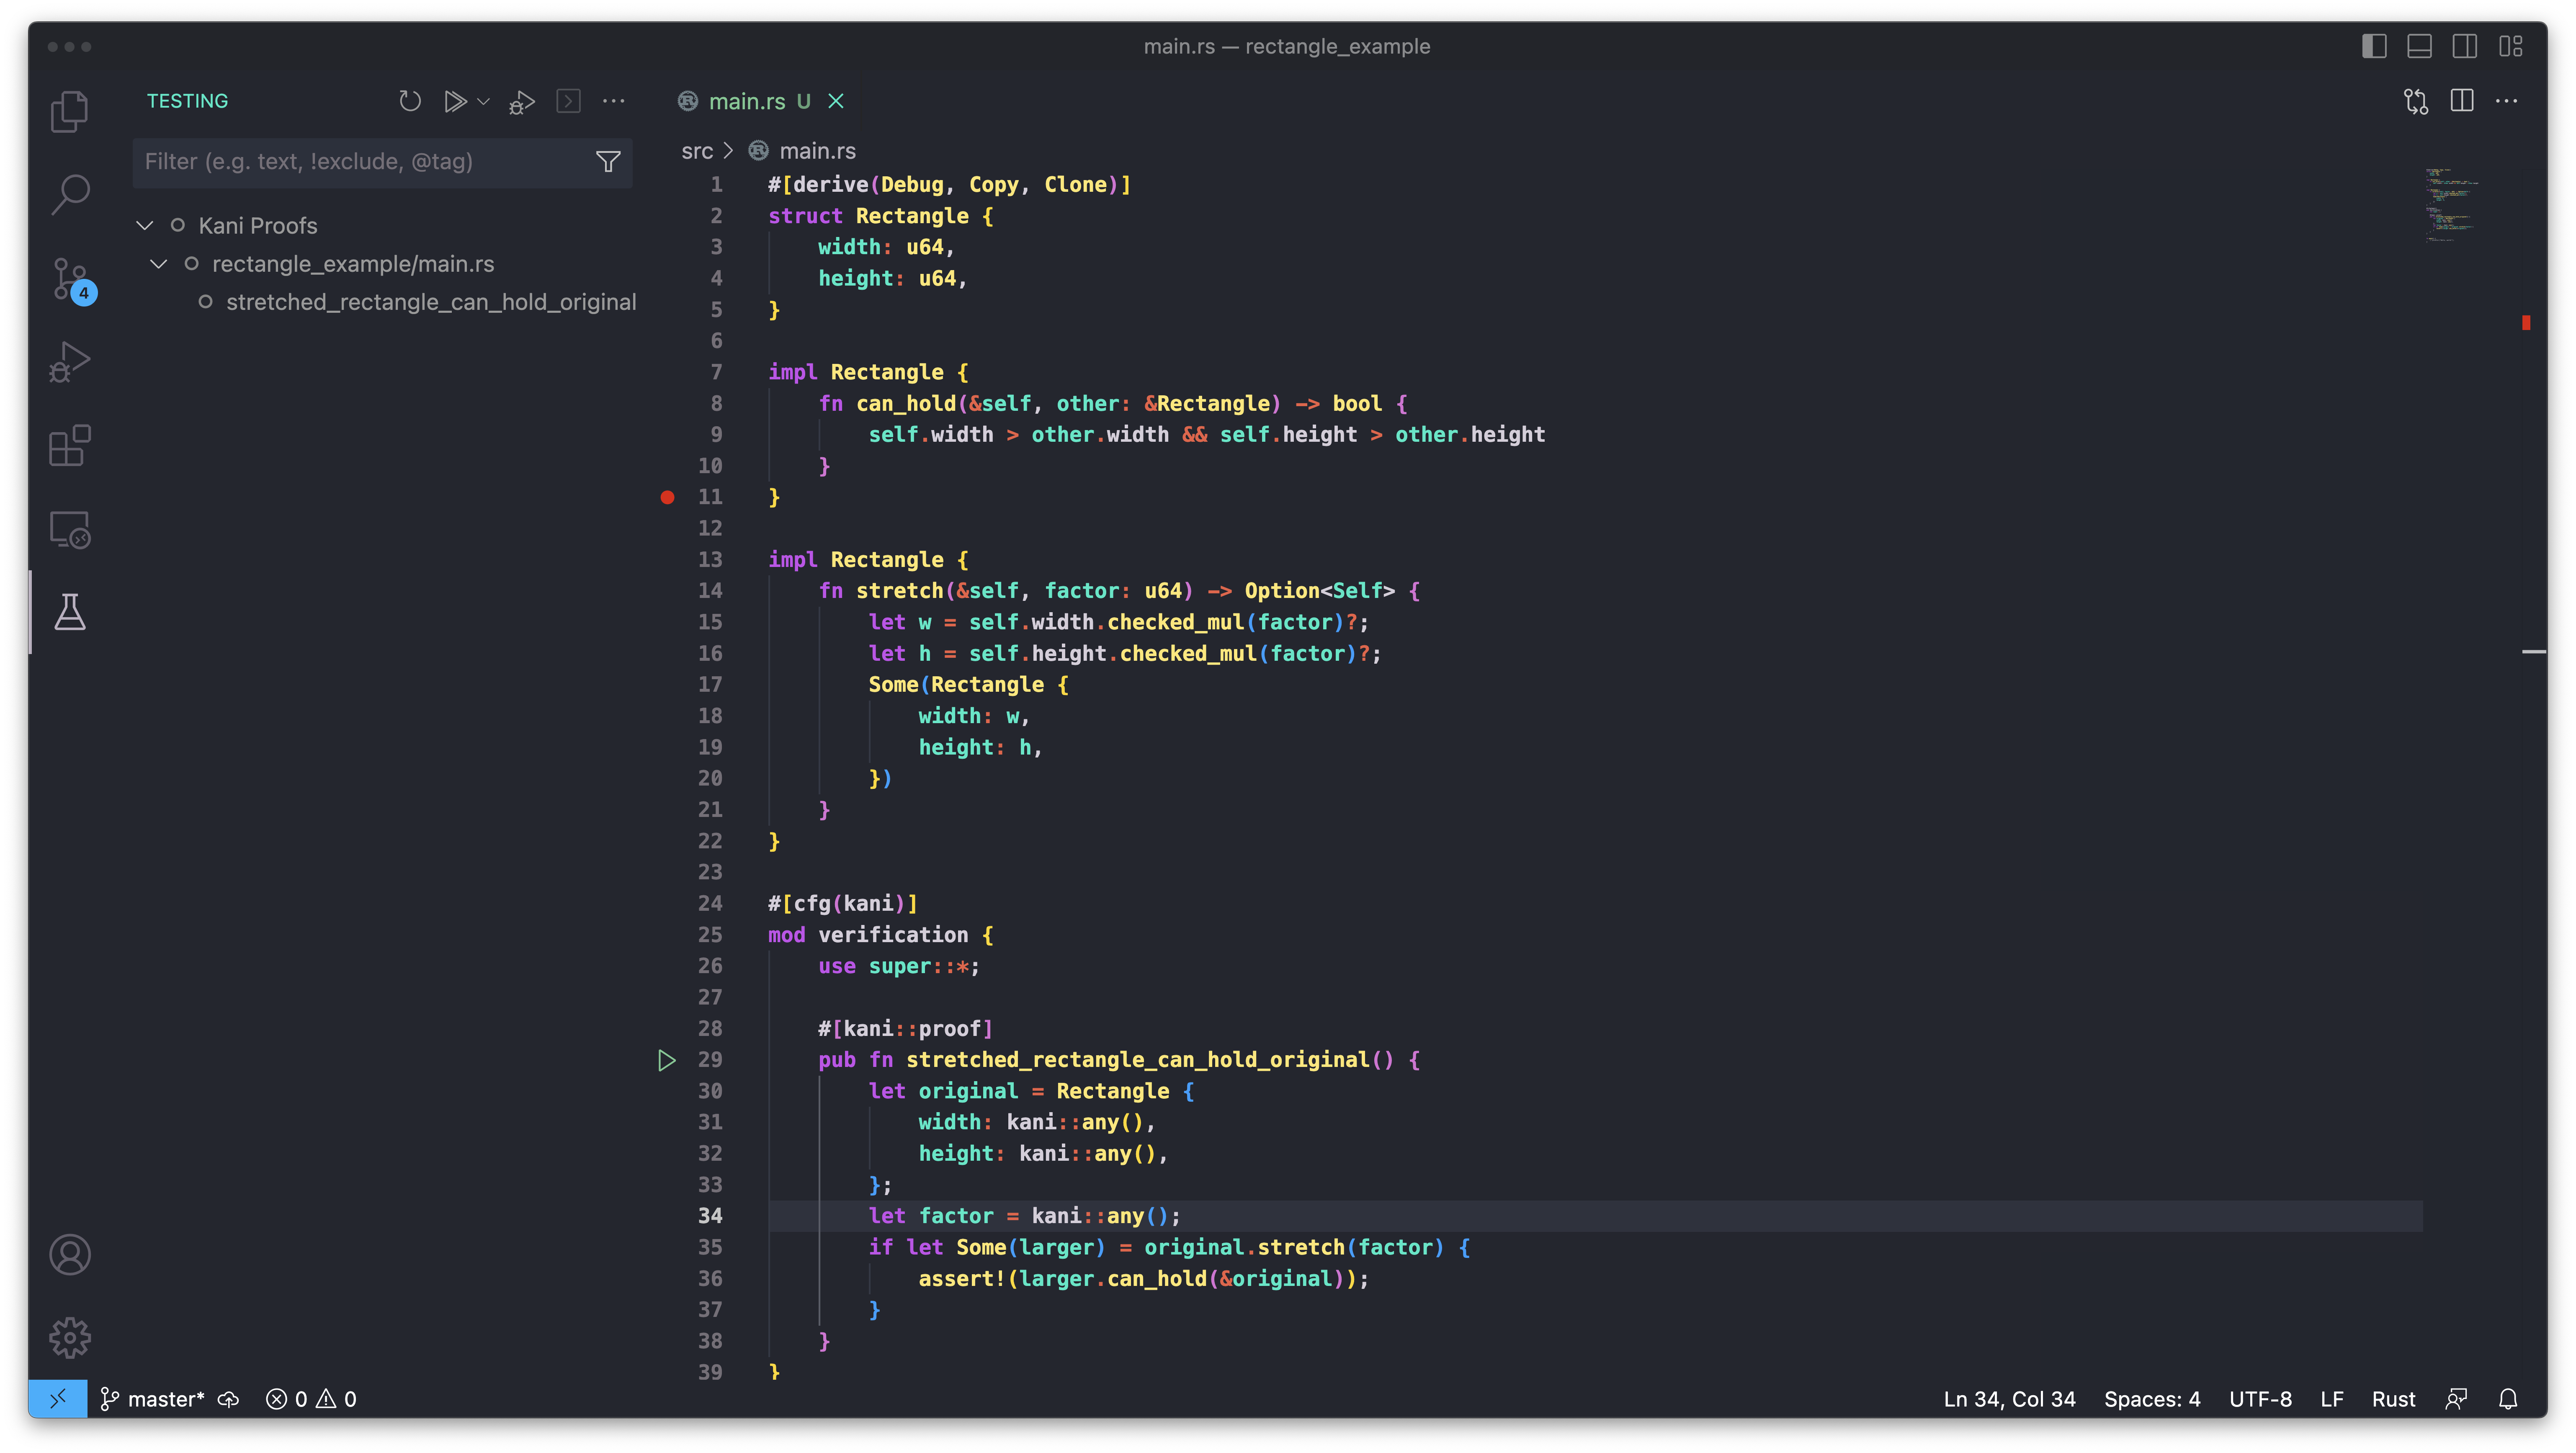This screenshot has width=2576, height=1453.
Task: Click the TESTING panel title
Action: point(187,101)
